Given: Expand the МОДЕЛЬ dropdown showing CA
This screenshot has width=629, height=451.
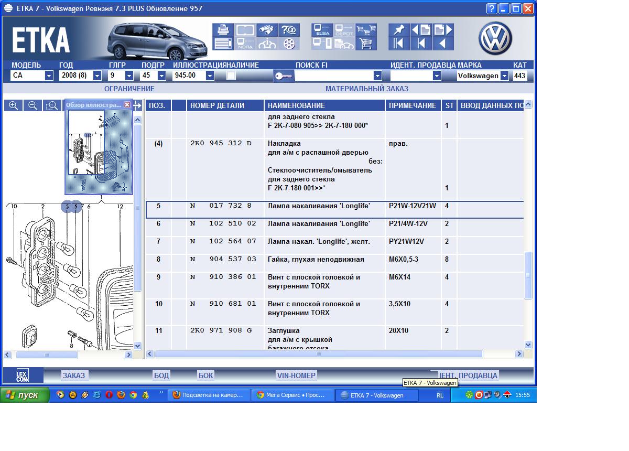Looking at the screenshot, I should [49, 76].
